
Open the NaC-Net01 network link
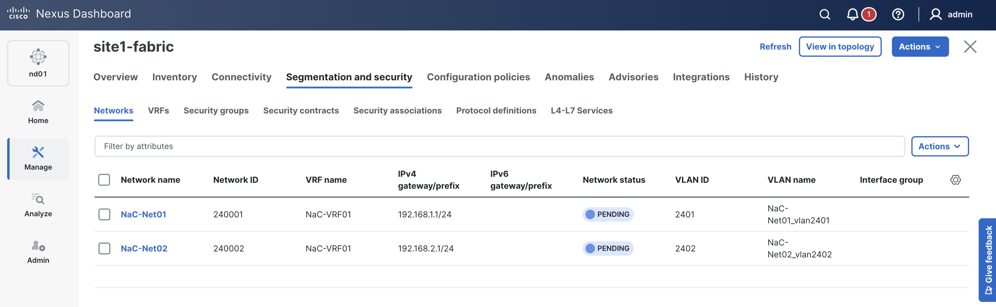click(144, 214)
